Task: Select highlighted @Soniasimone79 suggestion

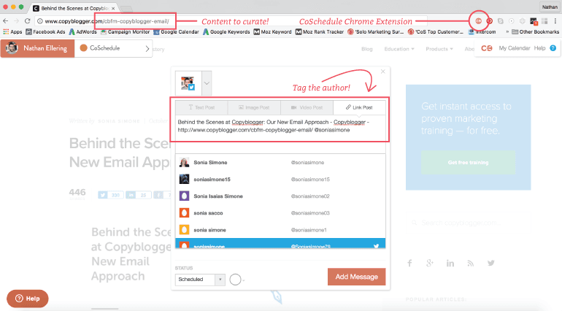Action: pyautogui.click(x=280, y=244)
